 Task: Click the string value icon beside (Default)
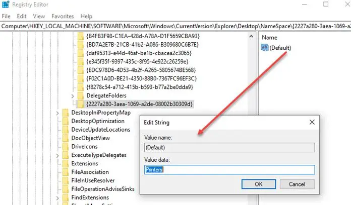point(265,48)
